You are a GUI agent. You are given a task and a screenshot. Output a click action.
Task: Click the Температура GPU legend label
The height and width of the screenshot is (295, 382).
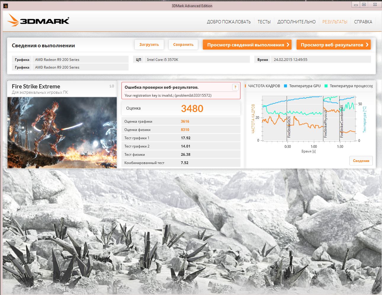point(305,86)
